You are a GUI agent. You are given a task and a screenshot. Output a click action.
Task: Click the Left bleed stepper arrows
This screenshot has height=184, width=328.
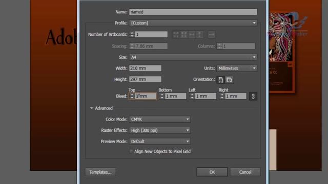coord(192,96)
